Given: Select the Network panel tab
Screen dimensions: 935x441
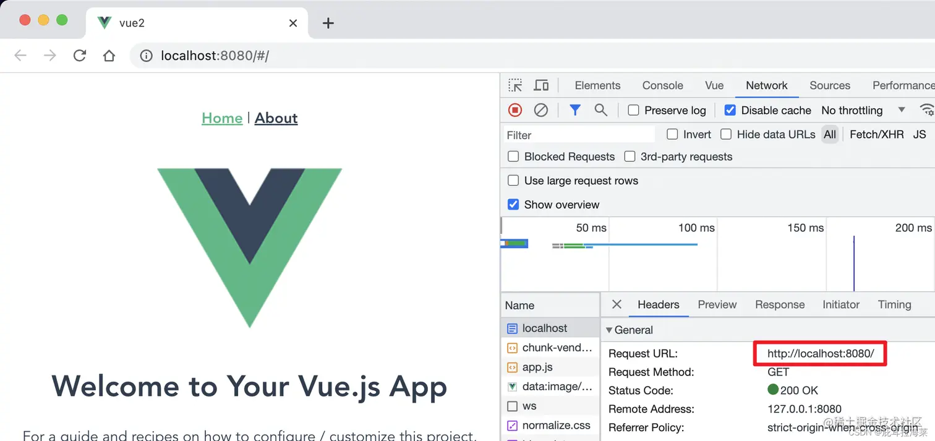Looking at the screenshot, I should [x=767, y=85].
